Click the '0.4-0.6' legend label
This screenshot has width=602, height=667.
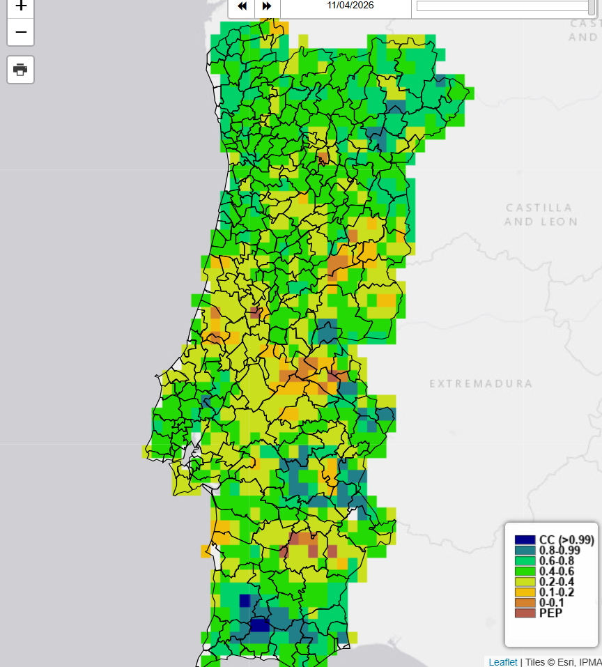[x=557, y=572]
